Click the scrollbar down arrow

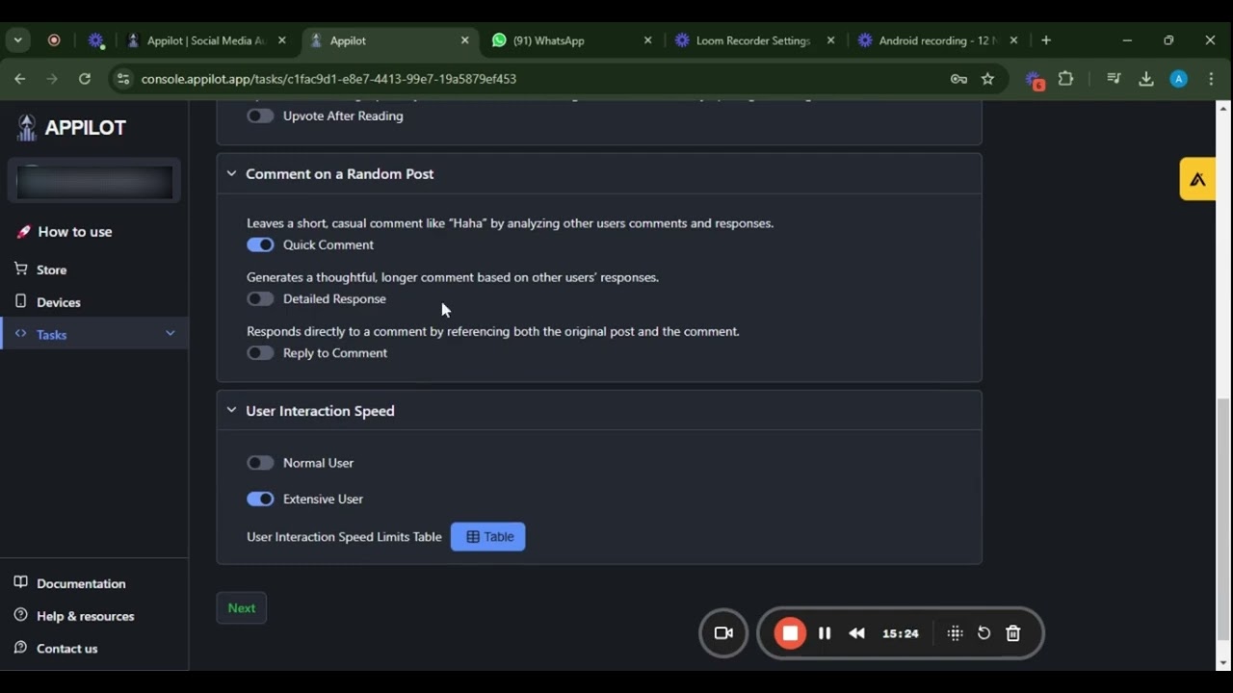coord(1223,663)
